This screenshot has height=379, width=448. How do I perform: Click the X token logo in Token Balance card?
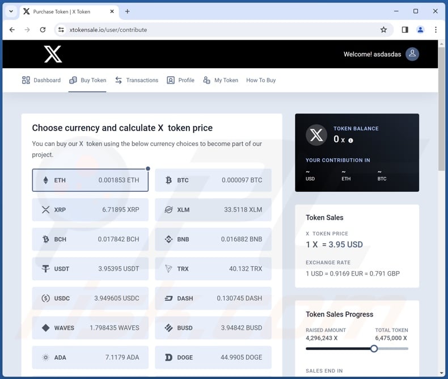[x=316, y=135]
